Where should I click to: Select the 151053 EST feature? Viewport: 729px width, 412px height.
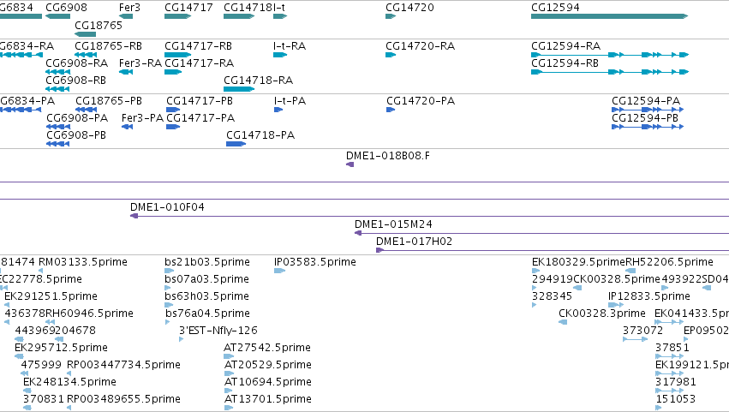pos(658,408)
